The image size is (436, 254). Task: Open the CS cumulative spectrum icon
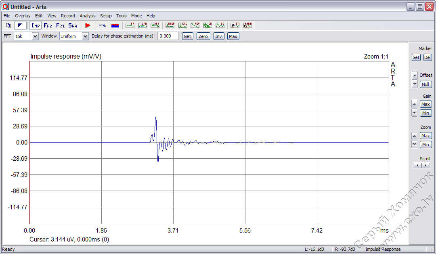coord(208,25)
